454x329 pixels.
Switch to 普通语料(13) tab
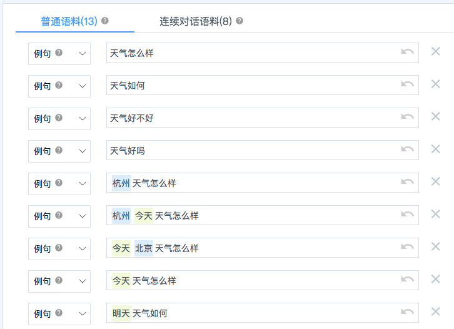tap(69, 21)
